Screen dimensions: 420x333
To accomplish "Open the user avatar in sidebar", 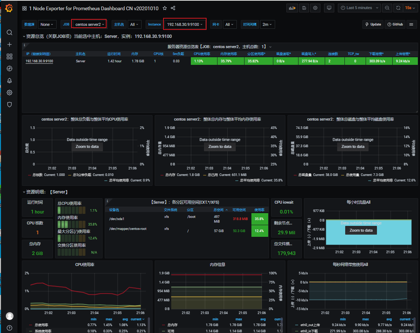I will pos(9,316).
